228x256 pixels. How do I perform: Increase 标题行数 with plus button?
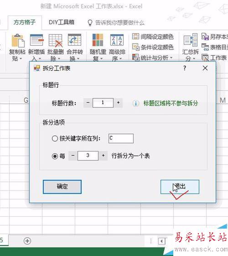(118, 103)
